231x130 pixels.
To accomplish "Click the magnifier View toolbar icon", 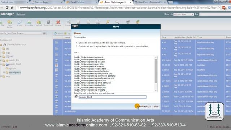I will click(x=117, y=22).
